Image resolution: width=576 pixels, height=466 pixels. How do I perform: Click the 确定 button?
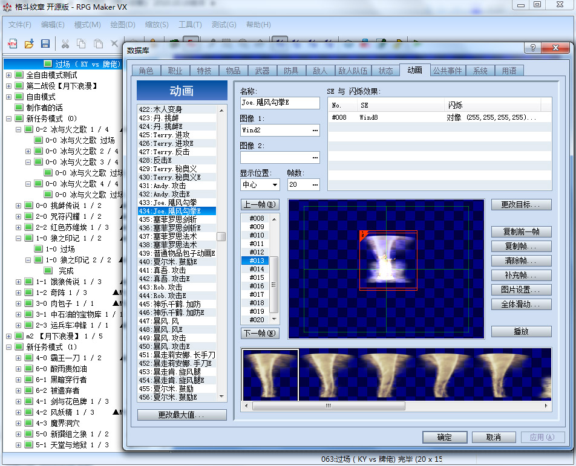pyautogui.click(x=445, y=438)
